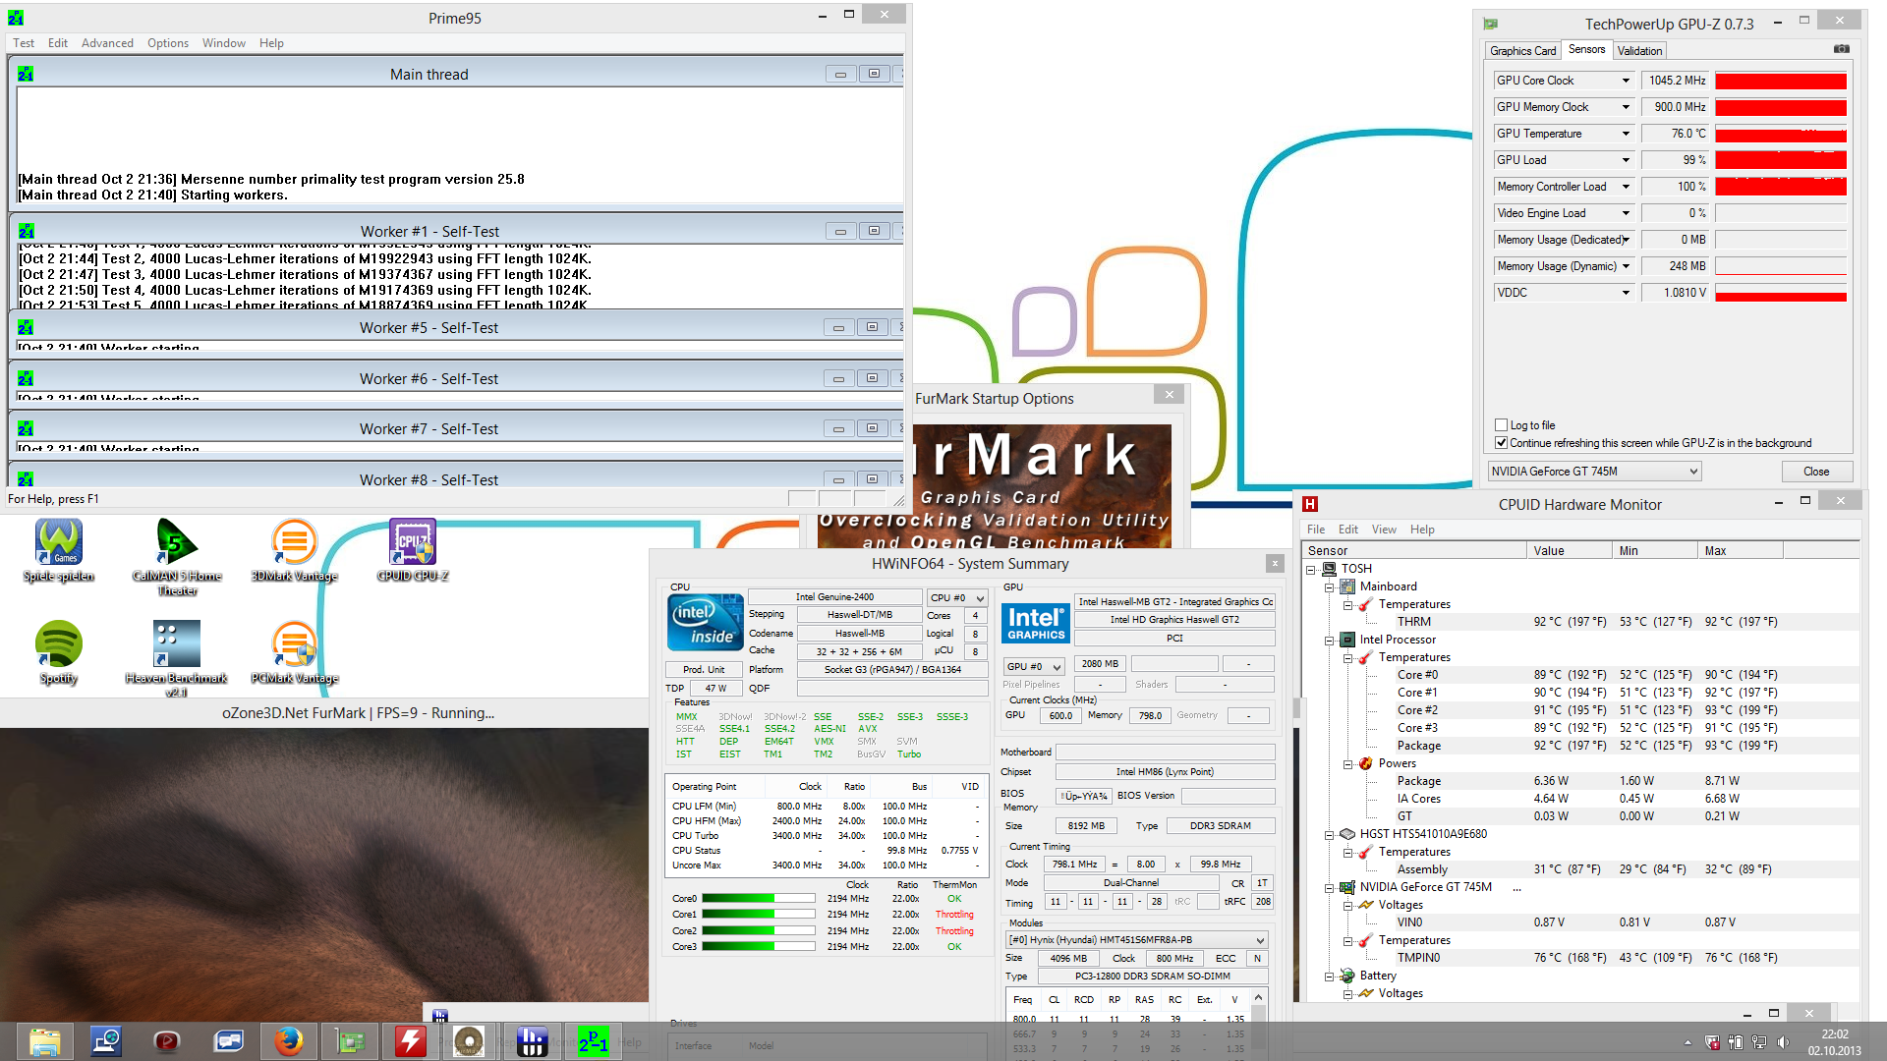Launch the CPUID CPU-Z desktop icon
The image size is (1887, 1061).
pyautogui.click(x=413, y=550)
